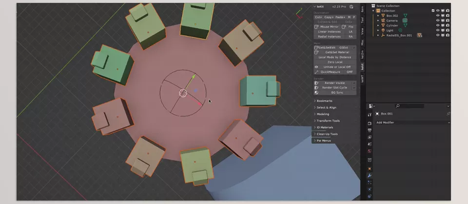Viewport: 468px width, 204px height.
Task: Toggle Box.002 viewport monitor icon
Action: tap(443, 16)
